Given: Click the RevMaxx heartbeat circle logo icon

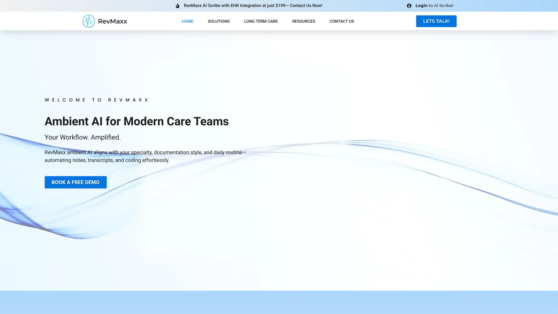Looking at the screenshot, I should coord(89,21).
